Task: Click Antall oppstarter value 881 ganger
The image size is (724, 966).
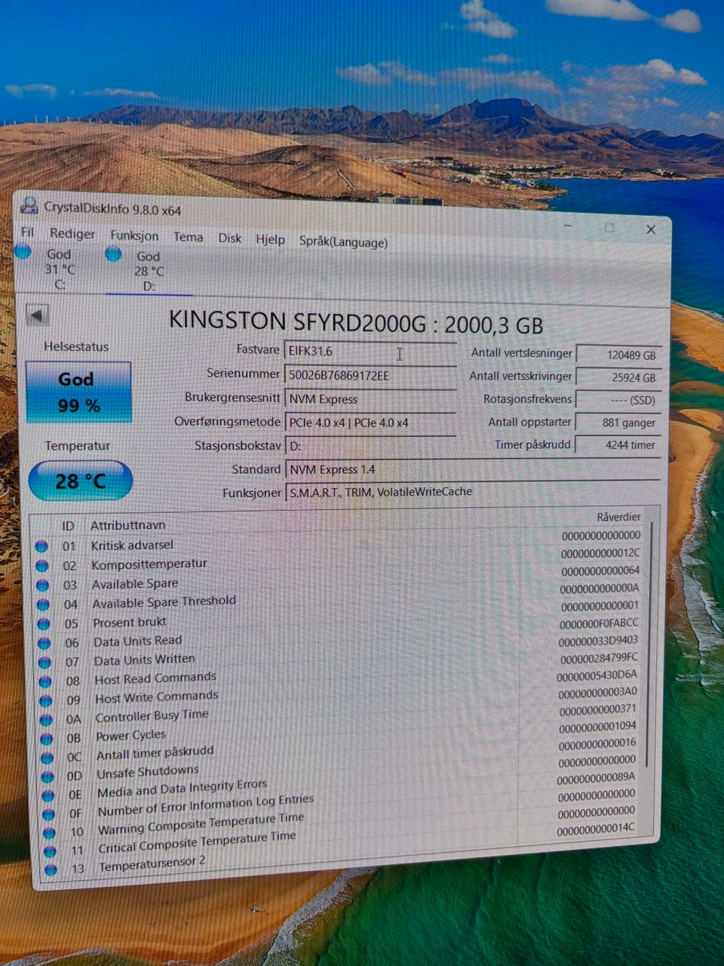Action: click(618, 423)
